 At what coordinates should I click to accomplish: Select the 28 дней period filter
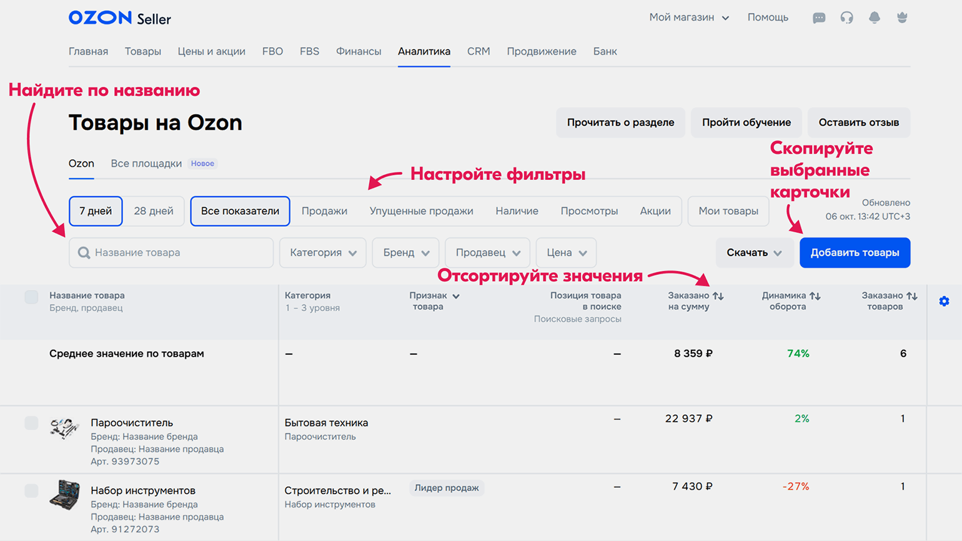(x=154, y=211)
